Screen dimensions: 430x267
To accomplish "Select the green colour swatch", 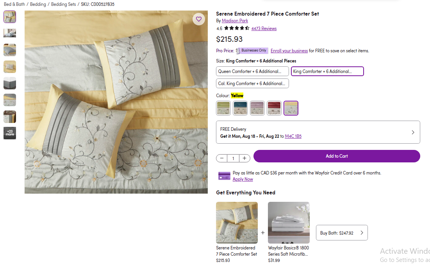I will click(x=223, y=108).
